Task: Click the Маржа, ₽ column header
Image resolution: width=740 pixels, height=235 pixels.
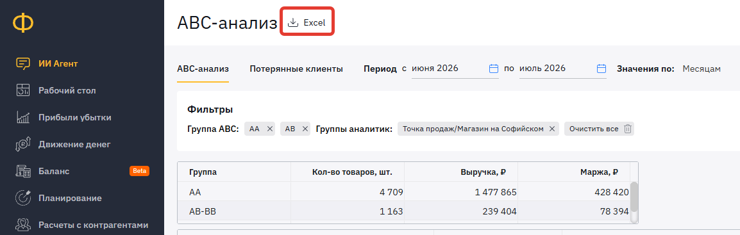Action: pyautogui.click(x=574, y=172)
